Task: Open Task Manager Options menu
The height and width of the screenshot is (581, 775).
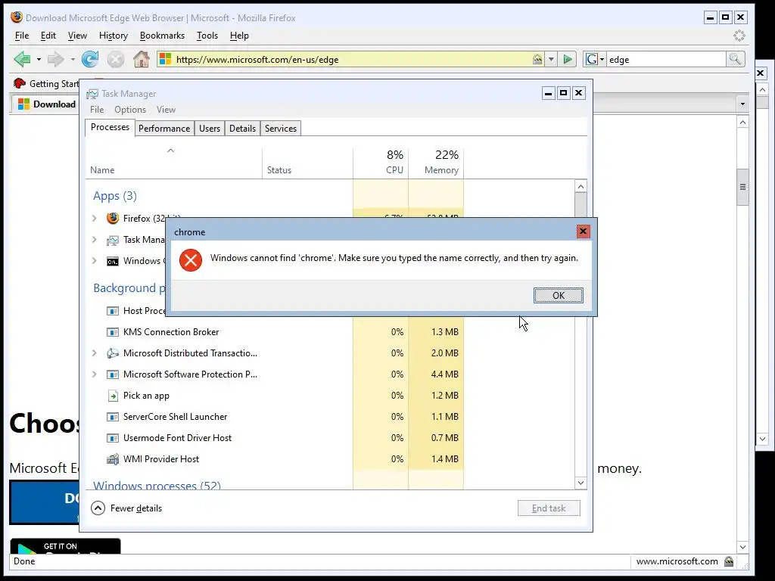Action: 130,110
